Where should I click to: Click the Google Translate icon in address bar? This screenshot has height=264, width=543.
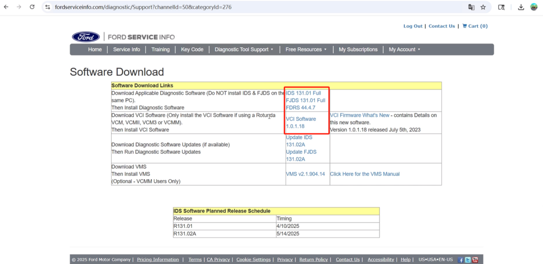click(x=471, y=7)
